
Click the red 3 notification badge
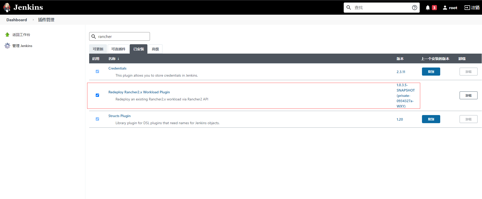434,8
